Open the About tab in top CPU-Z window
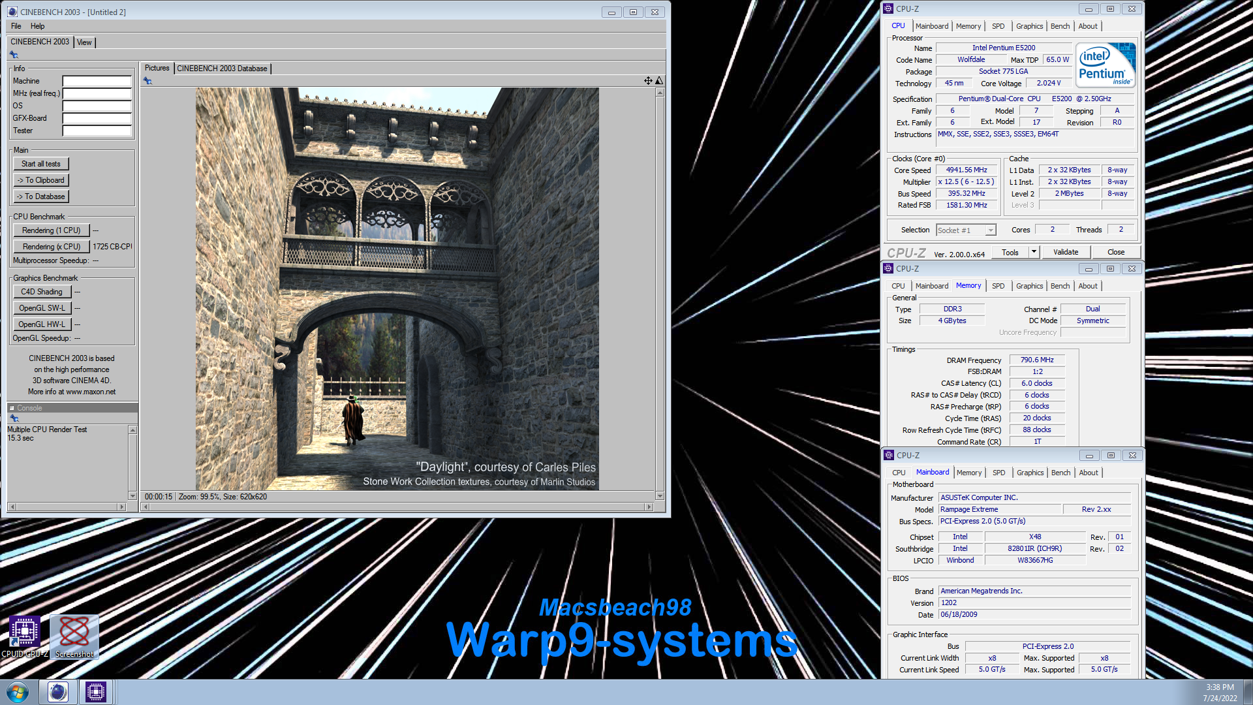1253x705 pixels. coord(1087,26)
